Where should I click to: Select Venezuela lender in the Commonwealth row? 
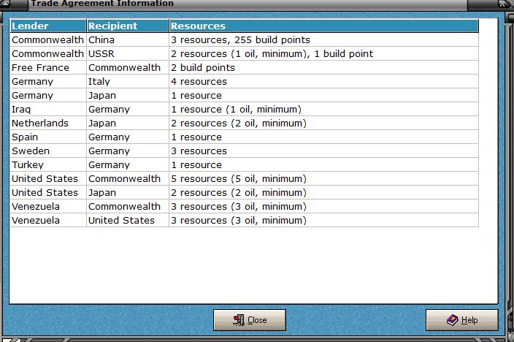(48, 207)
